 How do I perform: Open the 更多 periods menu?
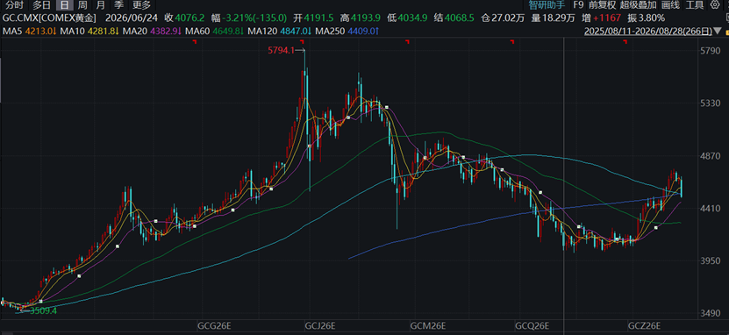tap(142, 5)
